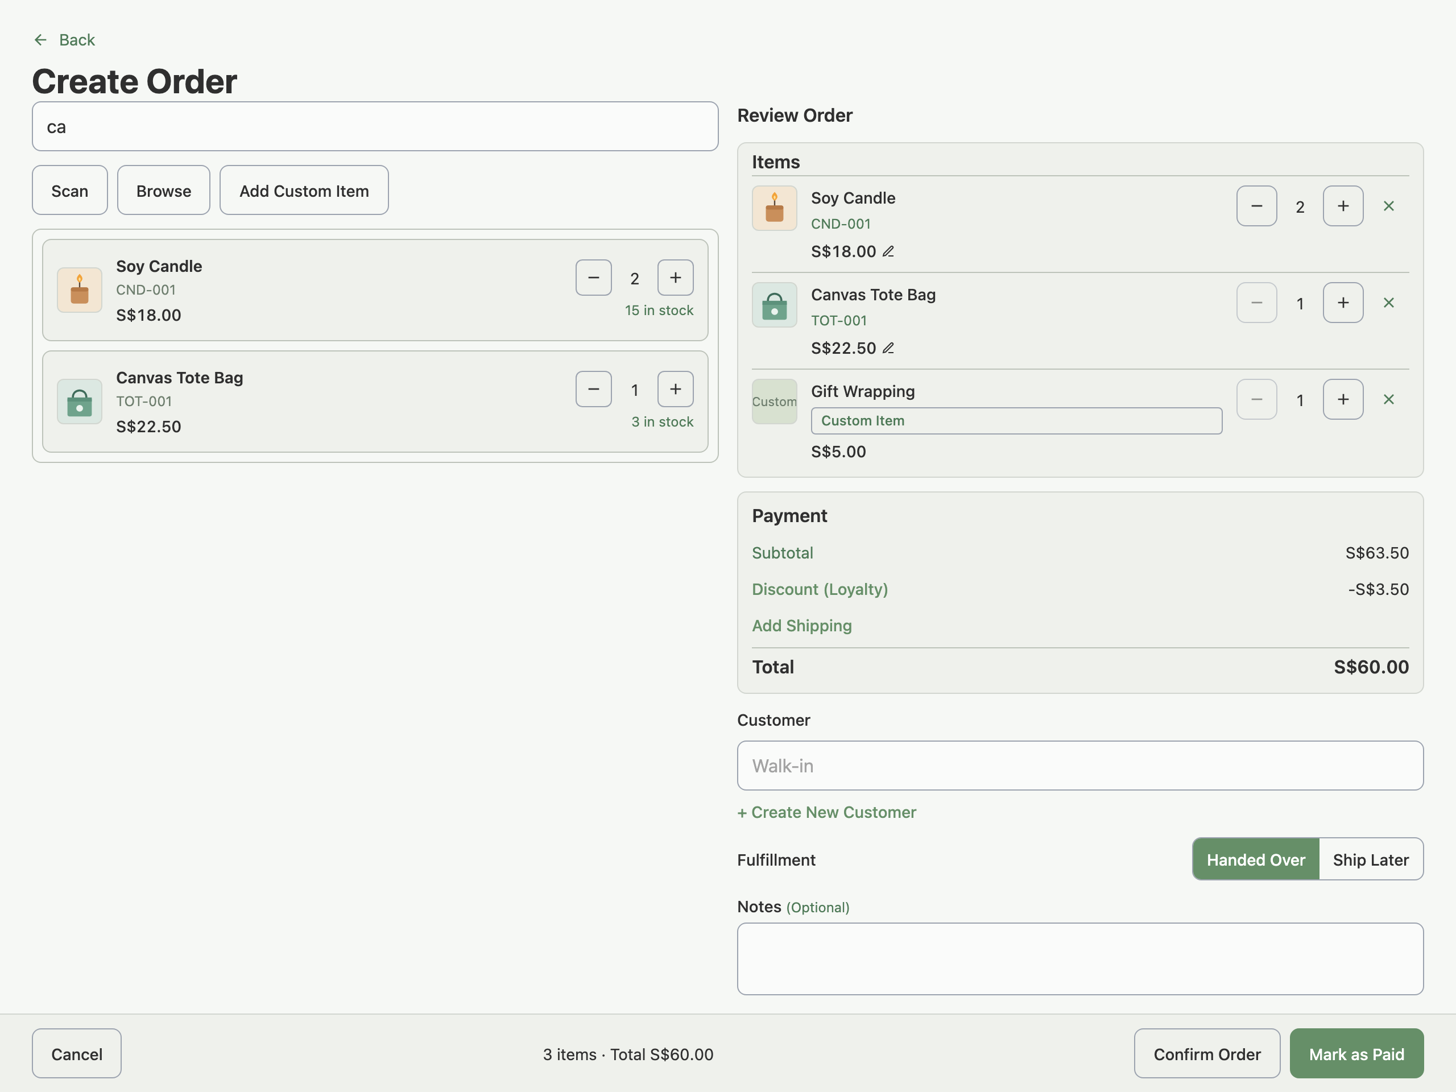
Task: Increase Soy Candle quantity in search results
Action: (x=675, y=278)
